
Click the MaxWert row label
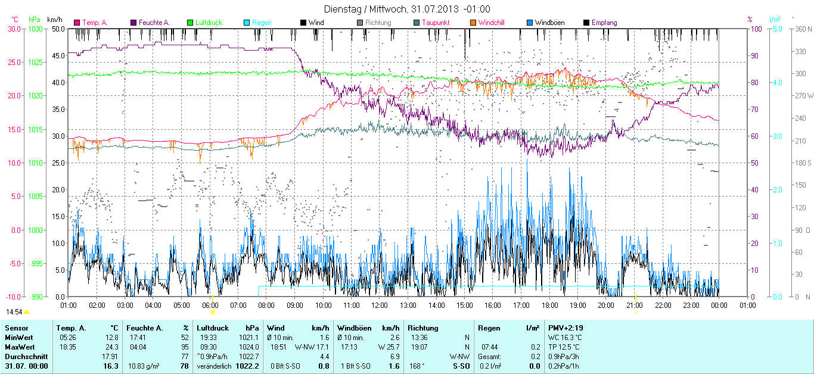[20, 347]
